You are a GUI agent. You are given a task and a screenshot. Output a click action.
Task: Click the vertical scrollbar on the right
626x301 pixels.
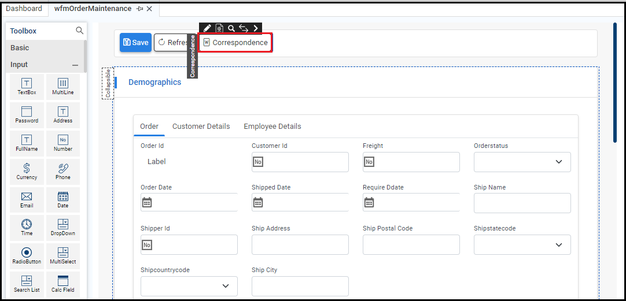[x=615, y=82]
